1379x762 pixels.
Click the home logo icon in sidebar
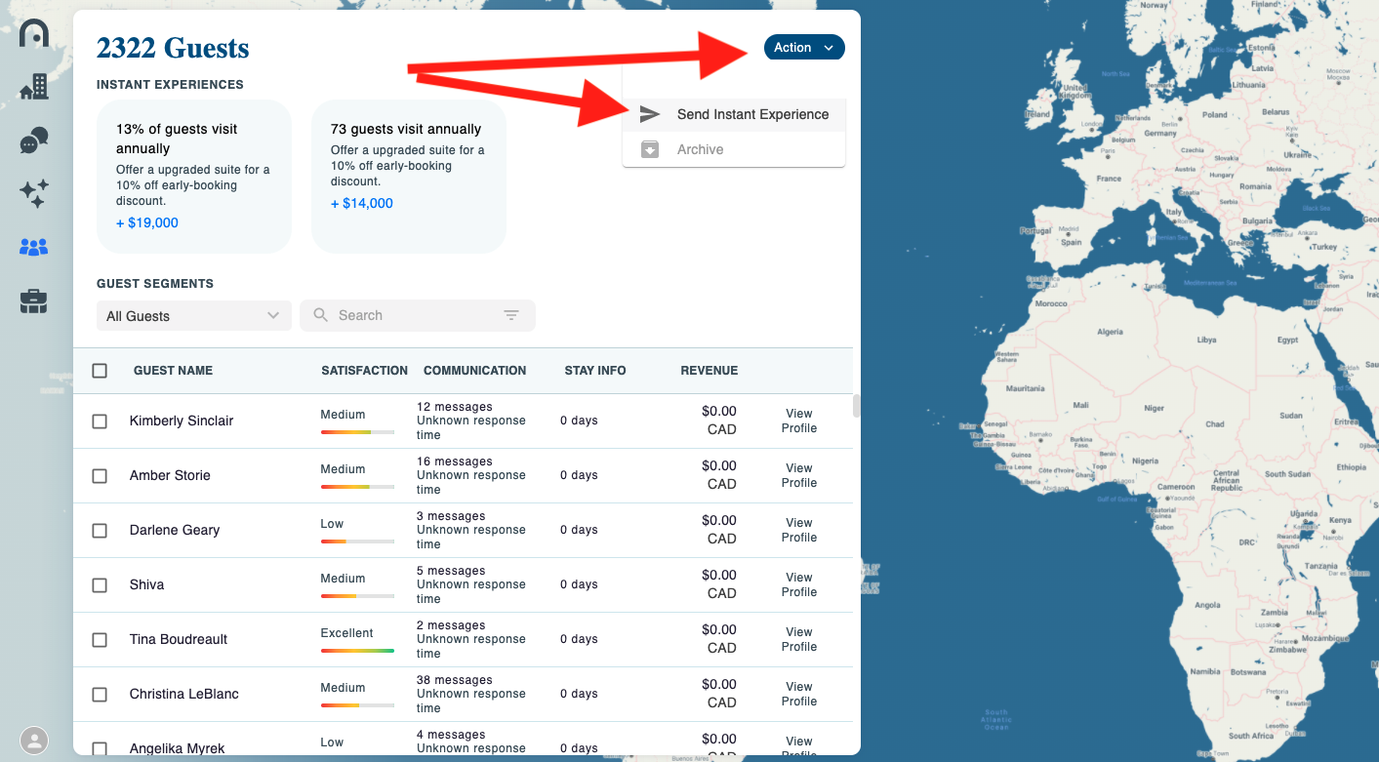34,33
